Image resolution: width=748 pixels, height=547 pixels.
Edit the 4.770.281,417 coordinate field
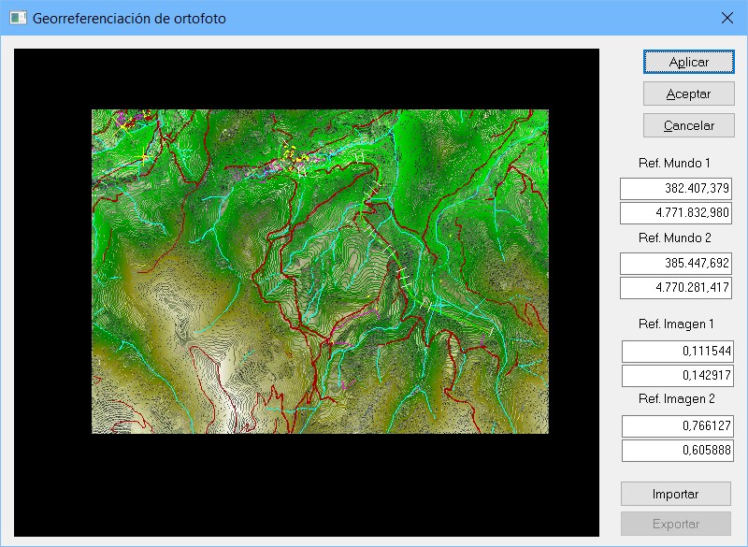pos(676,287)
